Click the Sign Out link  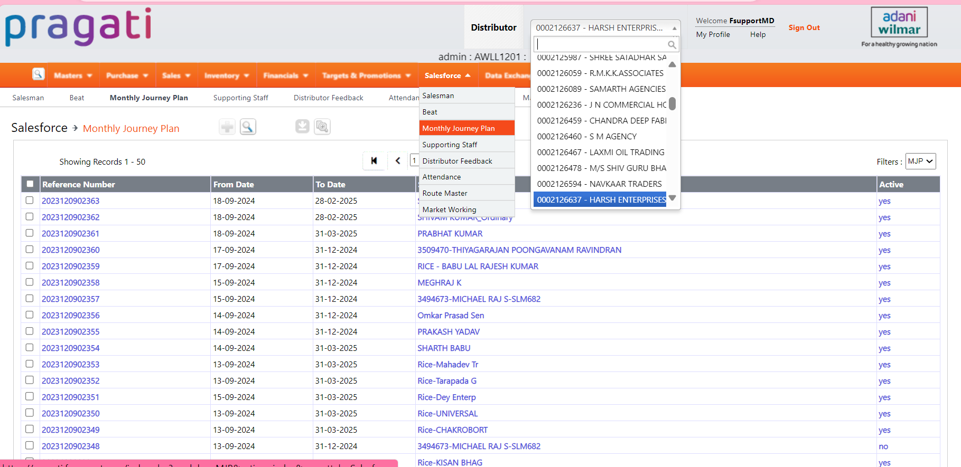pyautogui.click(x=804, y=27)
